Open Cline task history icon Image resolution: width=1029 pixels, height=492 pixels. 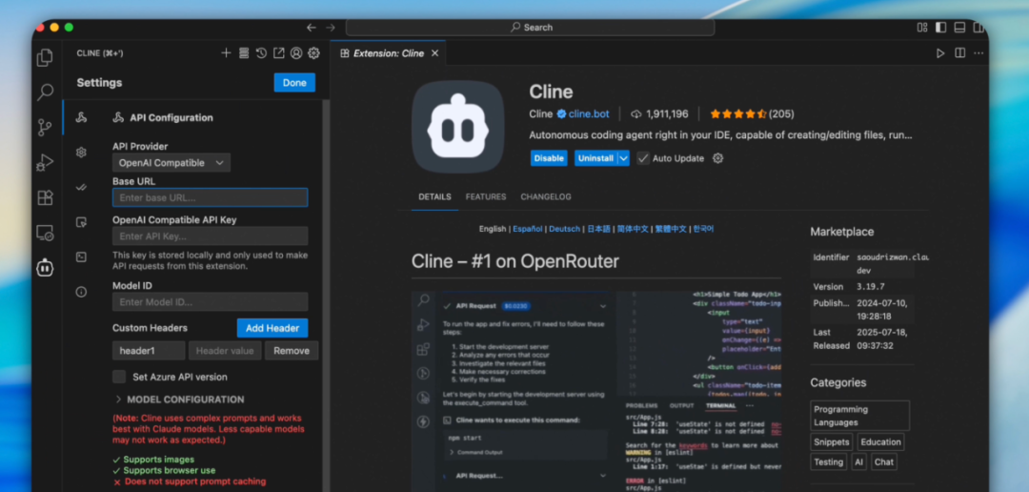(x=261, y=53)
